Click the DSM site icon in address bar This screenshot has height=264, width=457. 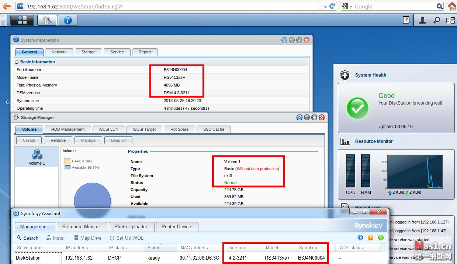pyautogui.click(x=20, y=7)
